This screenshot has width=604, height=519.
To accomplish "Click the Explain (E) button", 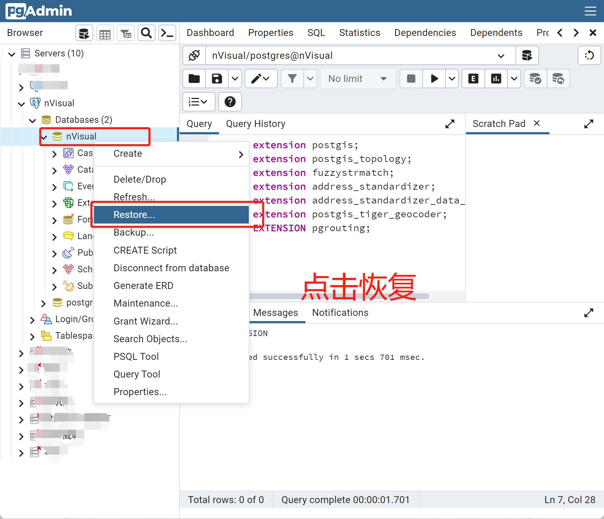I will pyautogui.click(x=473, y=79).
